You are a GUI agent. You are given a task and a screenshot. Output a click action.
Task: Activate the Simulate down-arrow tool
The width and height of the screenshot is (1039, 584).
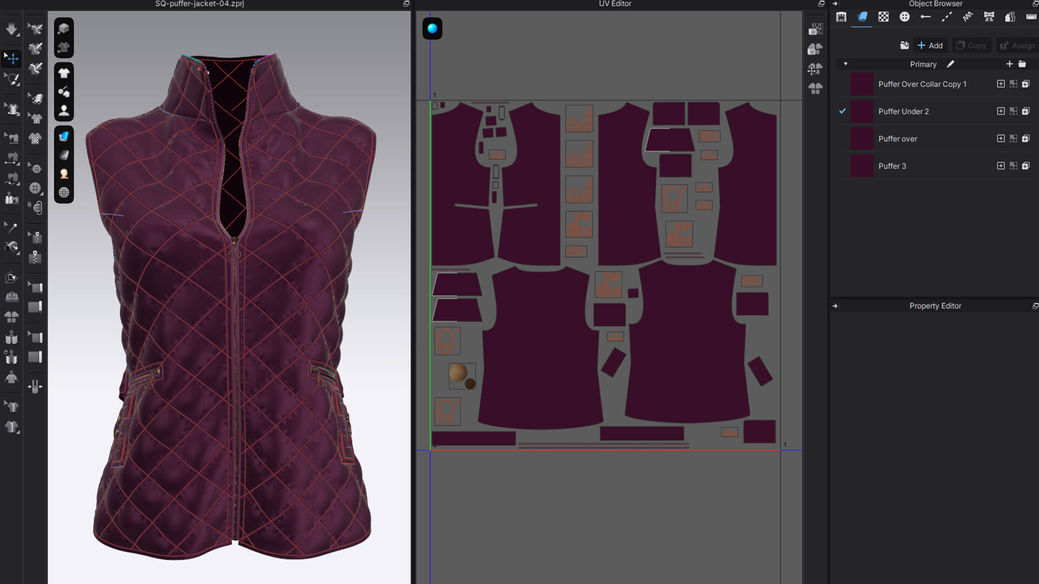pos(11,29)
